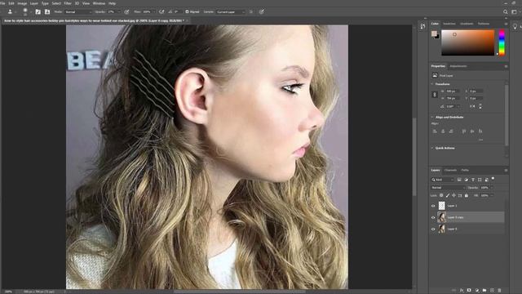Viewport: 522px width, 294px height.
Task: Toggle layer filtering on/off switch
Action: click(x=493, y=179)
